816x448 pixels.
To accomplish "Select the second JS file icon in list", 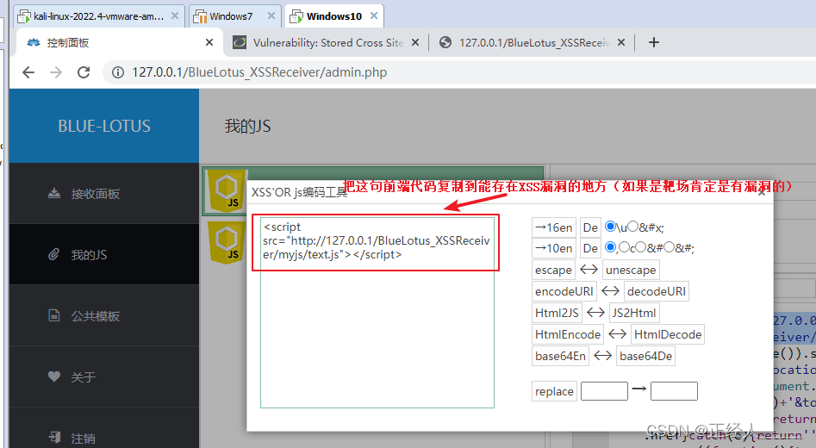I will click(x=227, y=242).
